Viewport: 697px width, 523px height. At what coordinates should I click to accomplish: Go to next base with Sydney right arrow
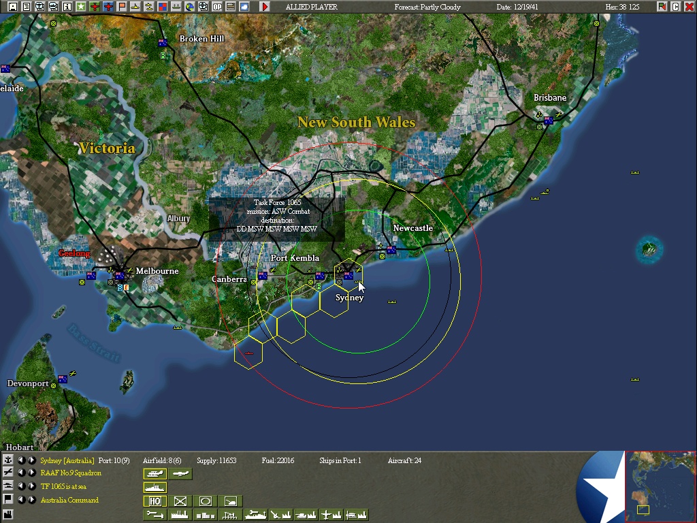point(32,460)
